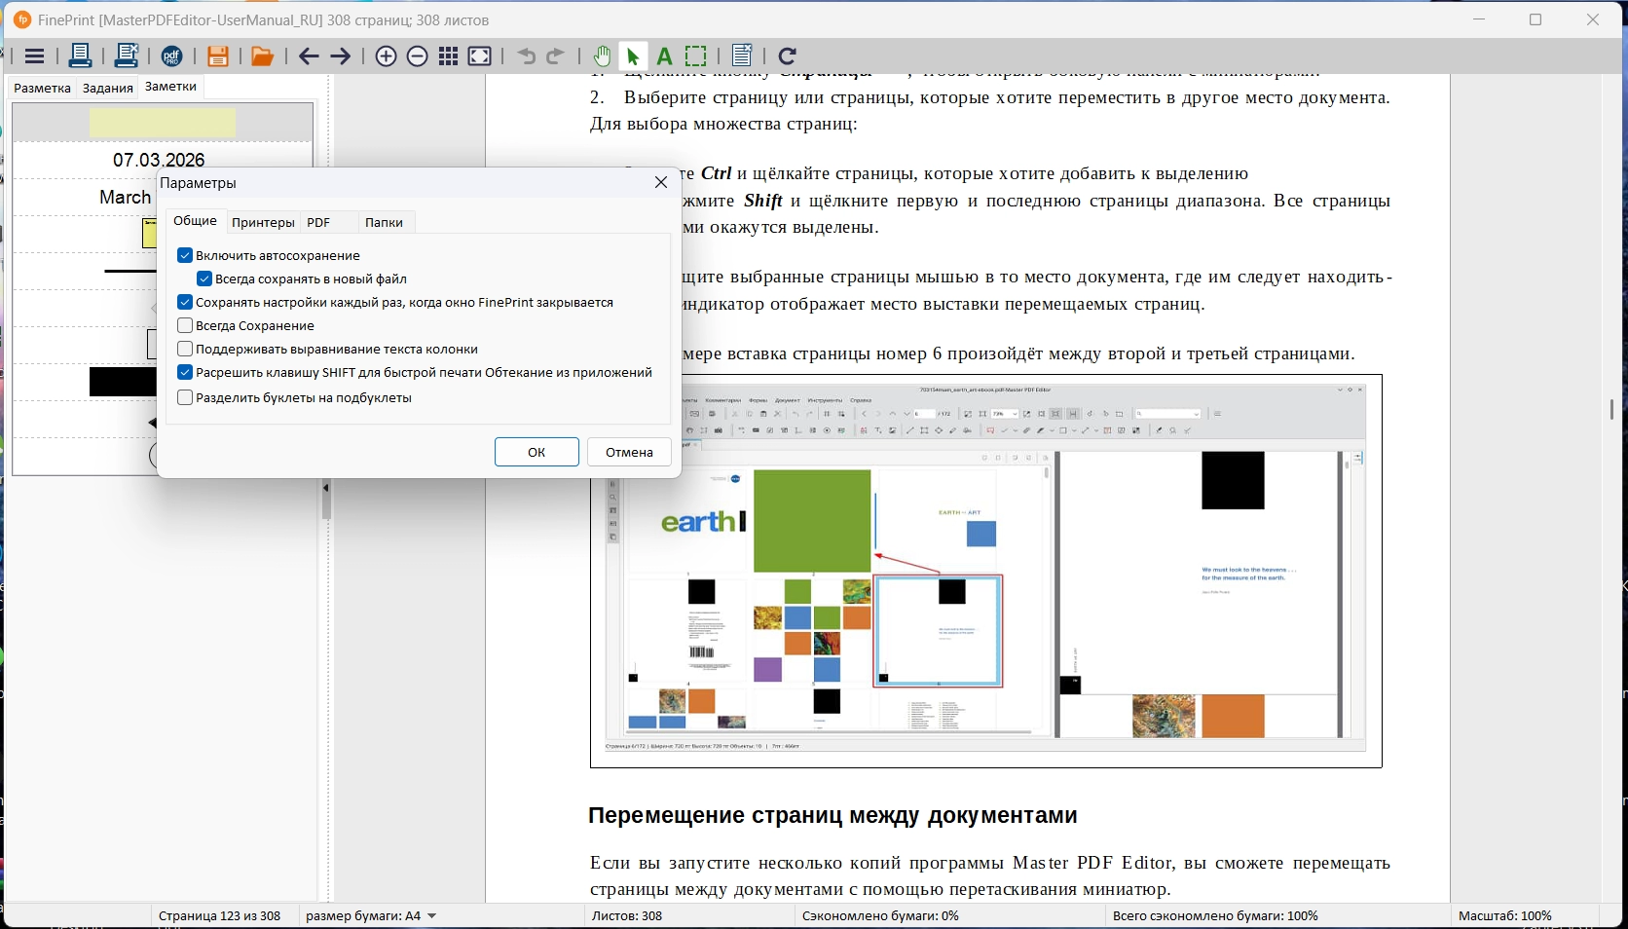Click Всего сэкономлено бумаги: 100% status
The width and height of the screenshot is (1628, 929).
point(1215,915)
